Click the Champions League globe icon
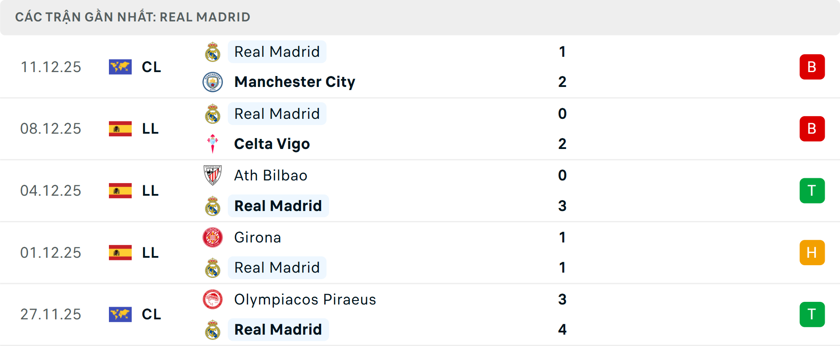840x346 pixels. (x=120, y=67)
